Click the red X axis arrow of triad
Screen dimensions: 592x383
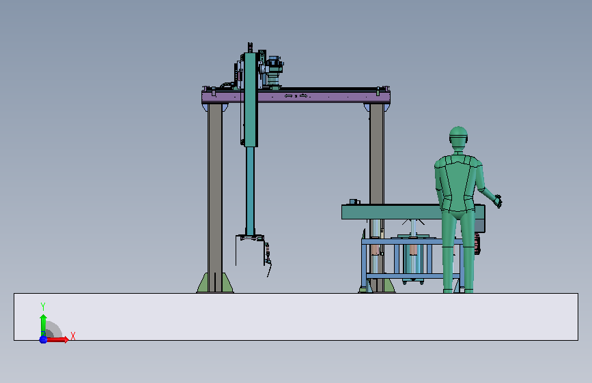(x=57, y=339)
